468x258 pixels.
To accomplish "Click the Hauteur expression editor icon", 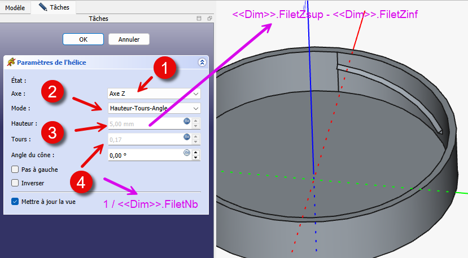I will pyautogui.click(x=186, y=122).
